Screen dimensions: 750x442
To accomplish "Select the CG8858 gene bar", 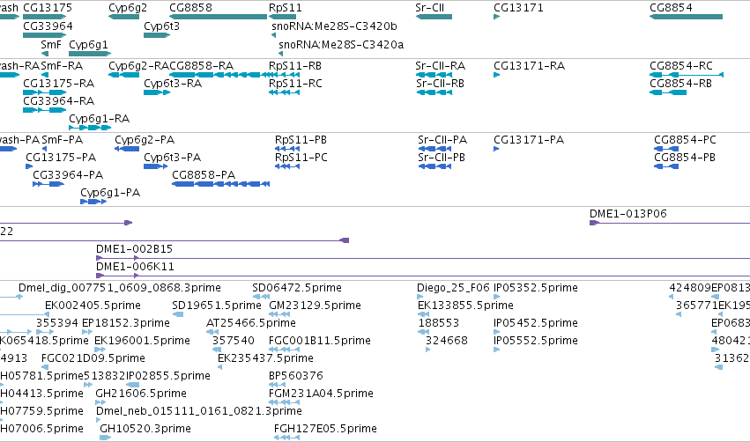I will pos(218,17).
